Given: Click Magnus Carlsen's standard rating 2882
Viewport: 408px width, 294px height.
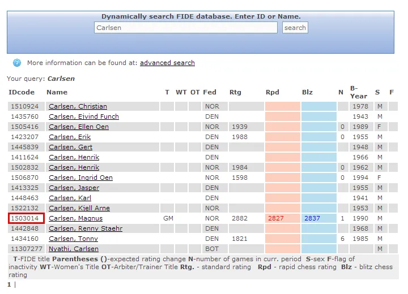Looking at the screenshot, I should (x=240, y=218).
